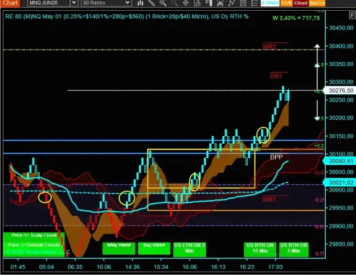This screenshot has width=356, height=275.
Task: Activate the zoom in magnifier
Action: [x=163, y=3]
